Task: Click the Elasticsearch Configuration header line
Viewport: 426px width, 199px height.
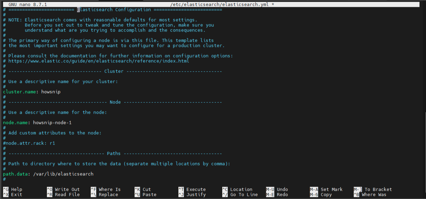Action: click(x=113, y=10)
